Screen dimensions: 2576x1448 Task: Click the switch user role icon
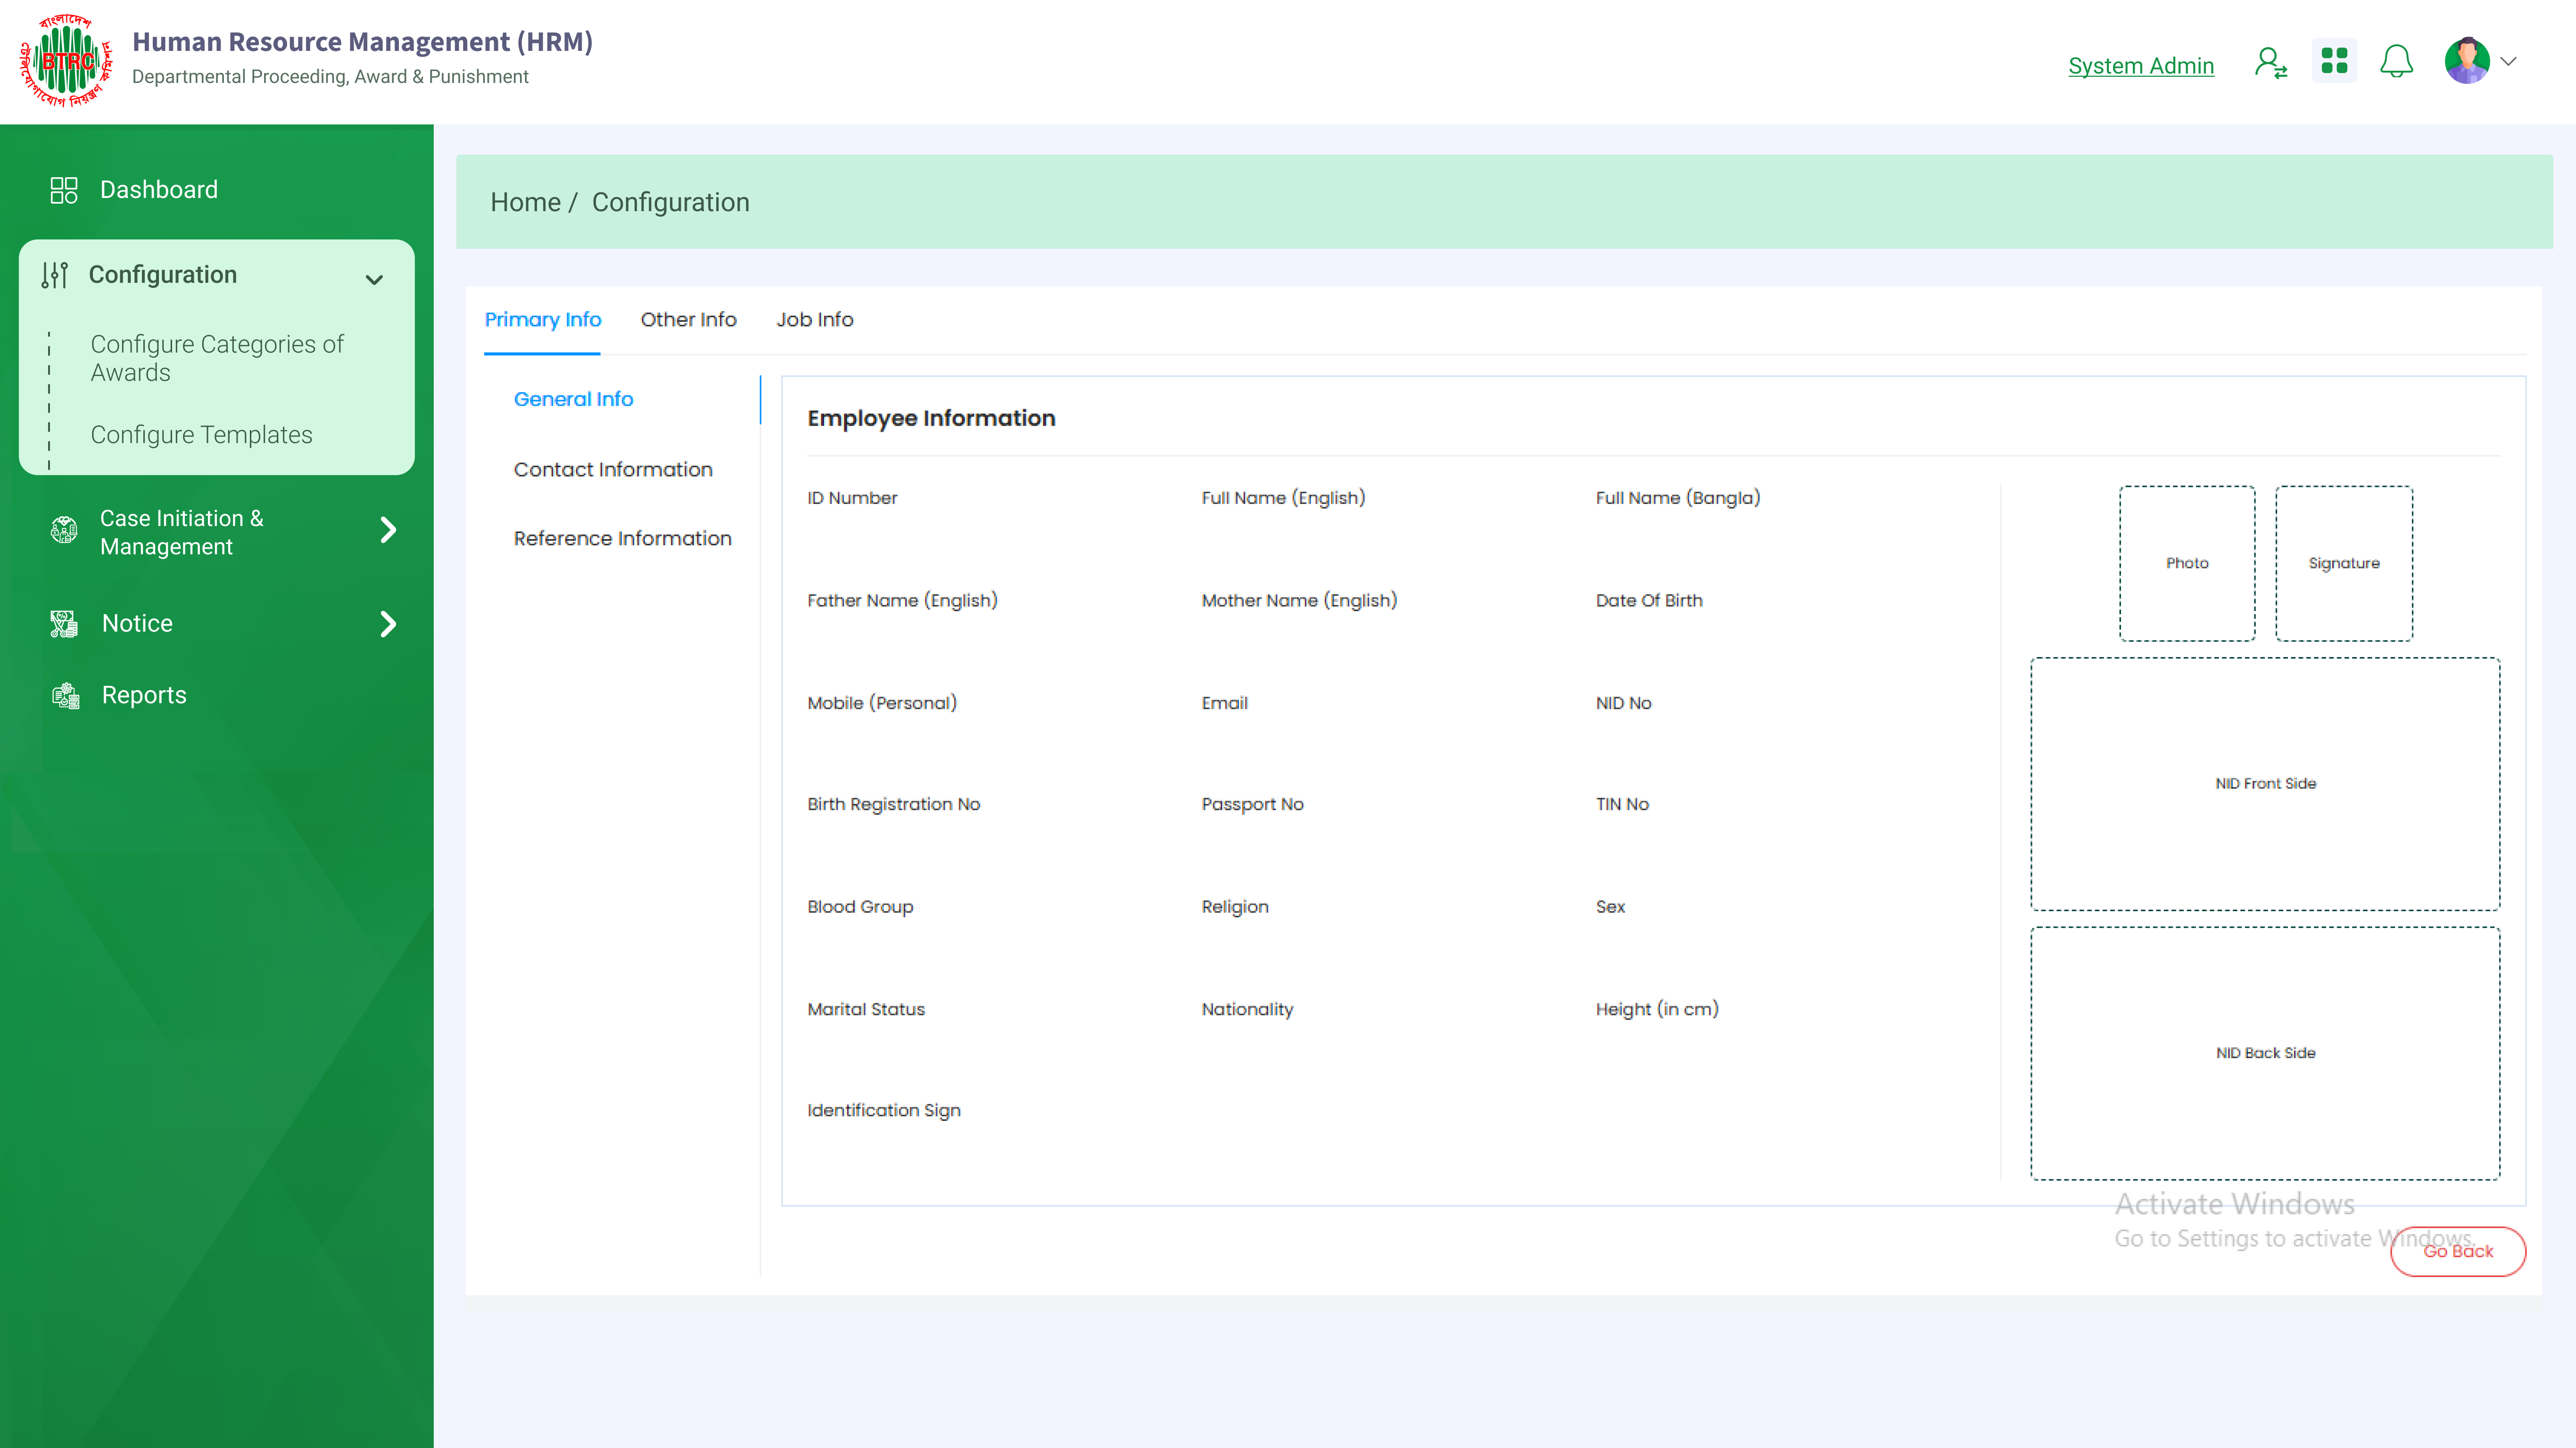2270,63
